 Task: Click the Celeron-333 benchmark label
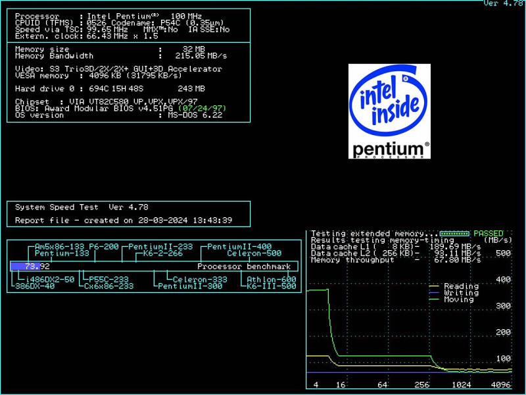point(200,279)
